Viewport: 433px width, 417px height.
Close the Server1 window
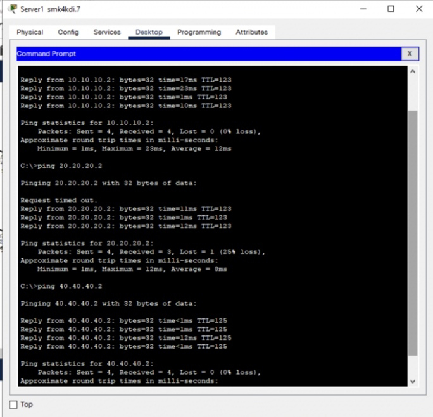pos(419,9)
